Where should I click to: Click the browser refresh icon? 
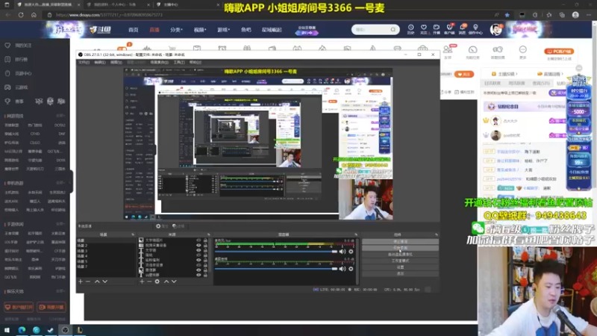coord(21,15)
